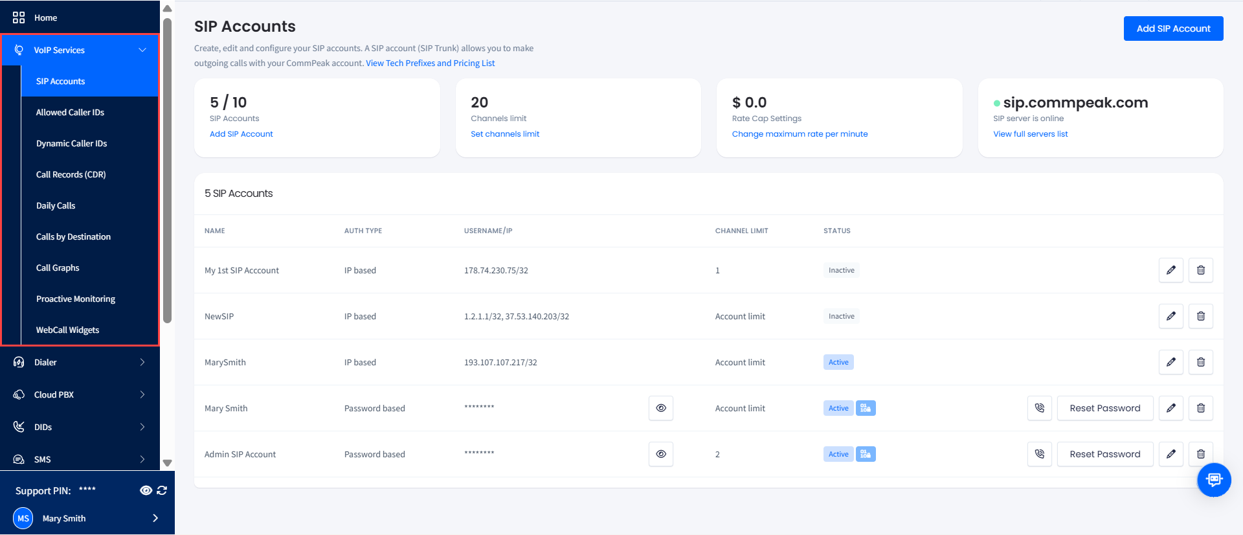Delete the Admin SIP Account
Screen dimensions: 1243x535
click(x=1201, y=454)
